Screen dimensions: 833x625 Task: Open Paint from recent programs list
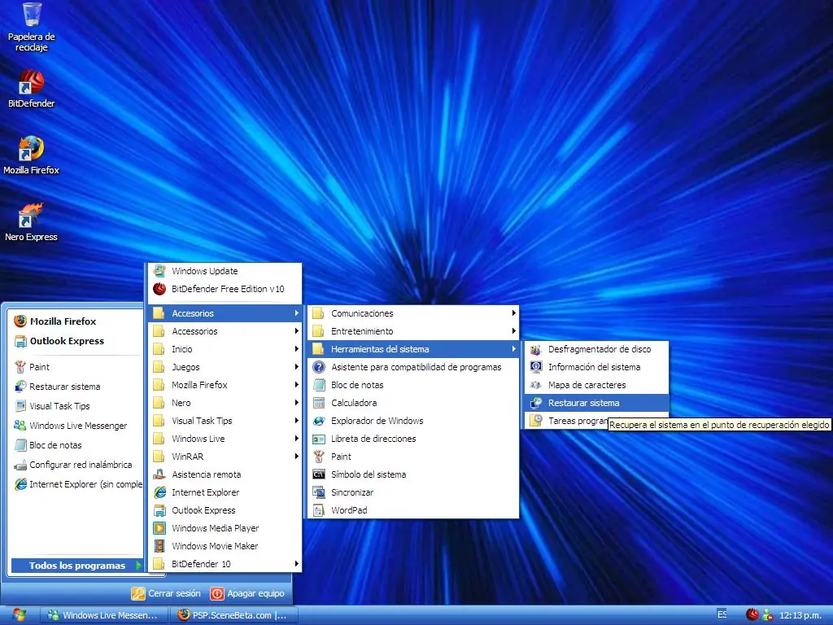(77, 367)
